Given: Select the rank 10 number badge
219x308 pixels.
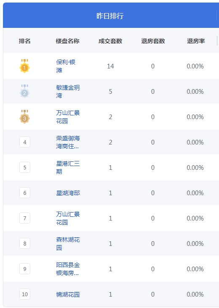Looking at the screenshot, I should [25, 294].
